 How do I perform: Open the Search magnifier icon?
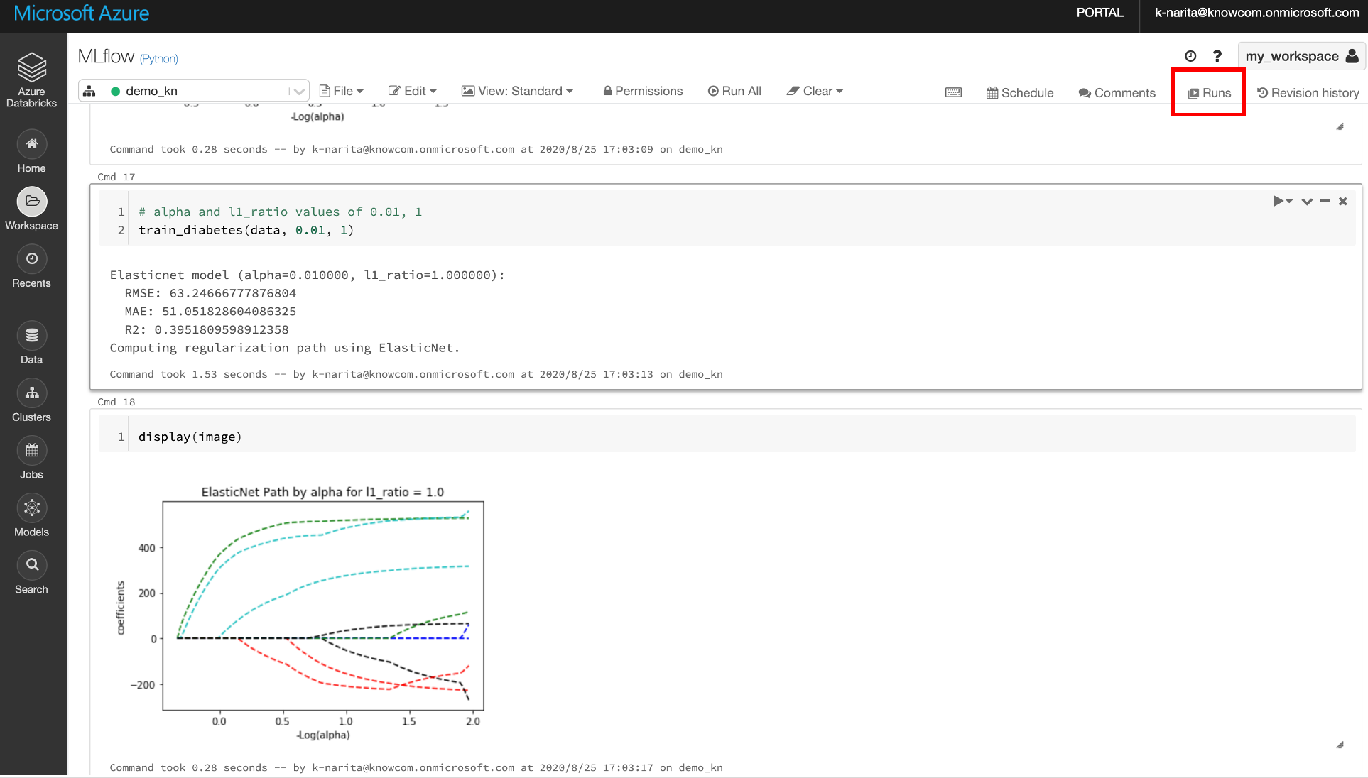point(31,566)
